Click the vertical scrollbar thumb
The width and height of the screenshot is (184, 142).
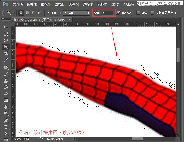pyautogui.click(x=178, y=55)
